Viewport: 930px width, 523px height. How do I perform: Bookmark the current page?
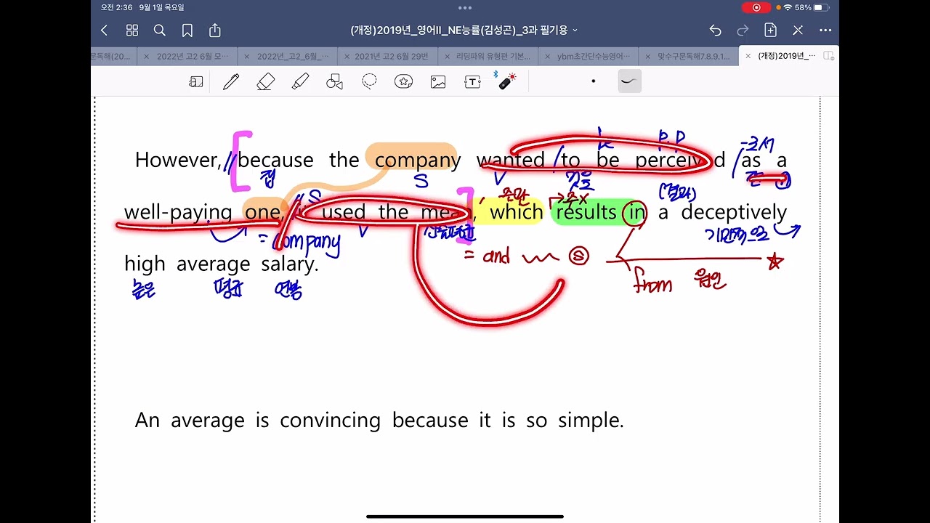(x=187, y=31)
